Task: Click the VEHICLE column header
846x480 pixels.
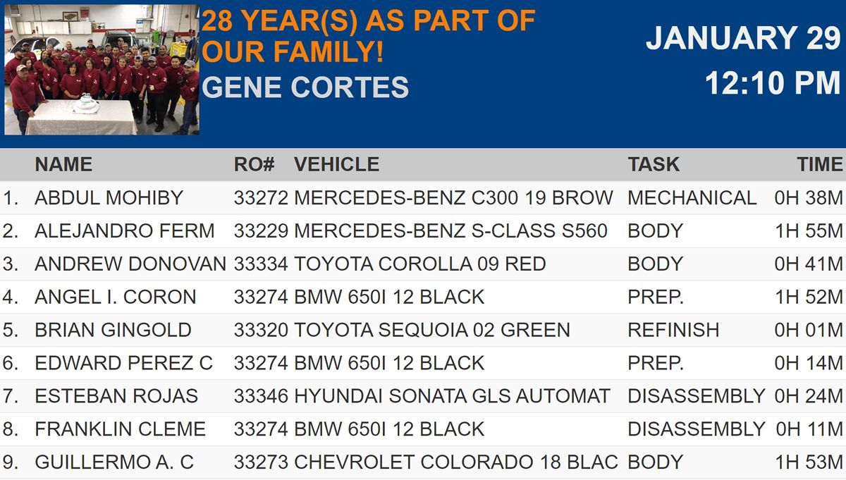Action: point(336,165)
